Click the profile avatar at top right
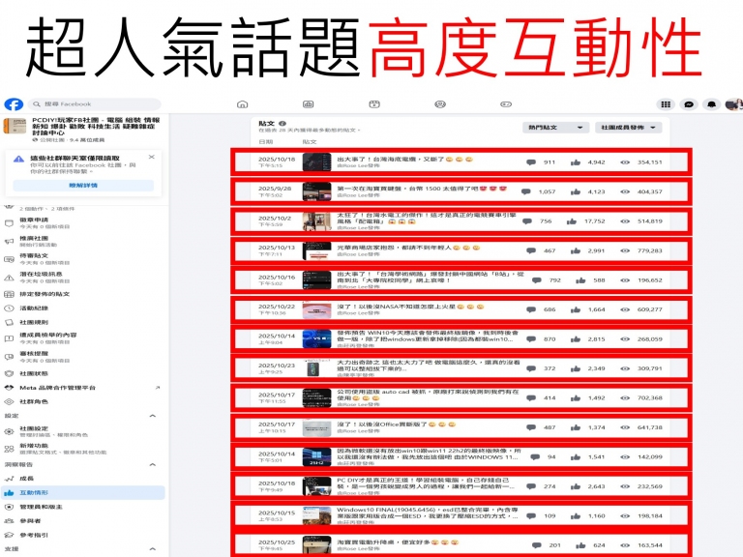743x557 pixels. tap(733, 104)
